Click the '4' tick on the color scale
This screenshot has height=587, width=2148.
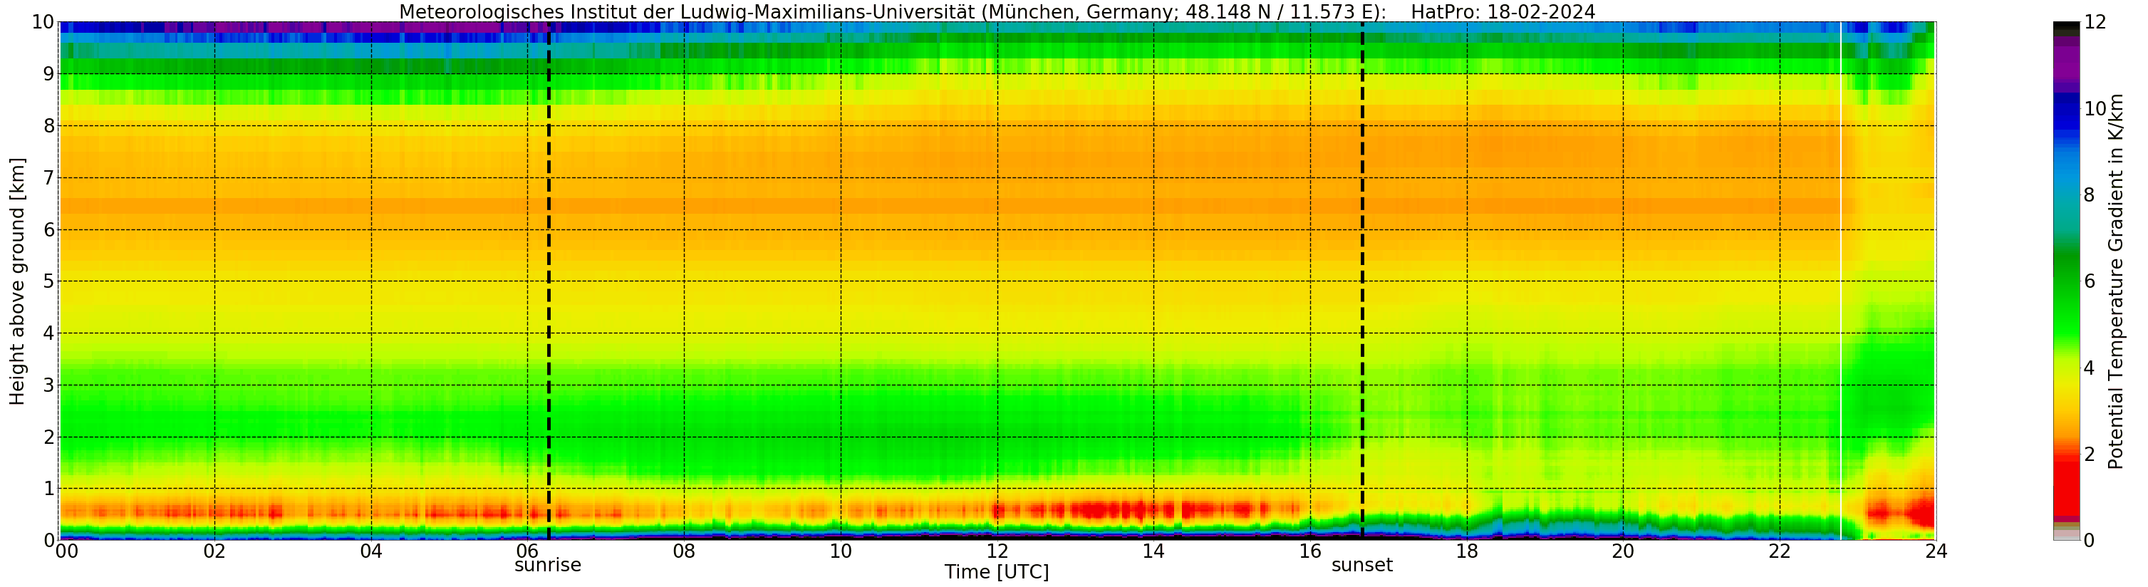(2089, 368)
